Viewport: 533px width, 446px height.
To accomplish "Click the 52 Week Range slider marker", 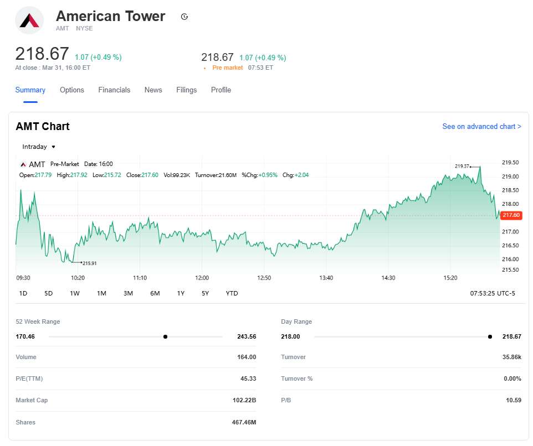I will pos(165,336).
